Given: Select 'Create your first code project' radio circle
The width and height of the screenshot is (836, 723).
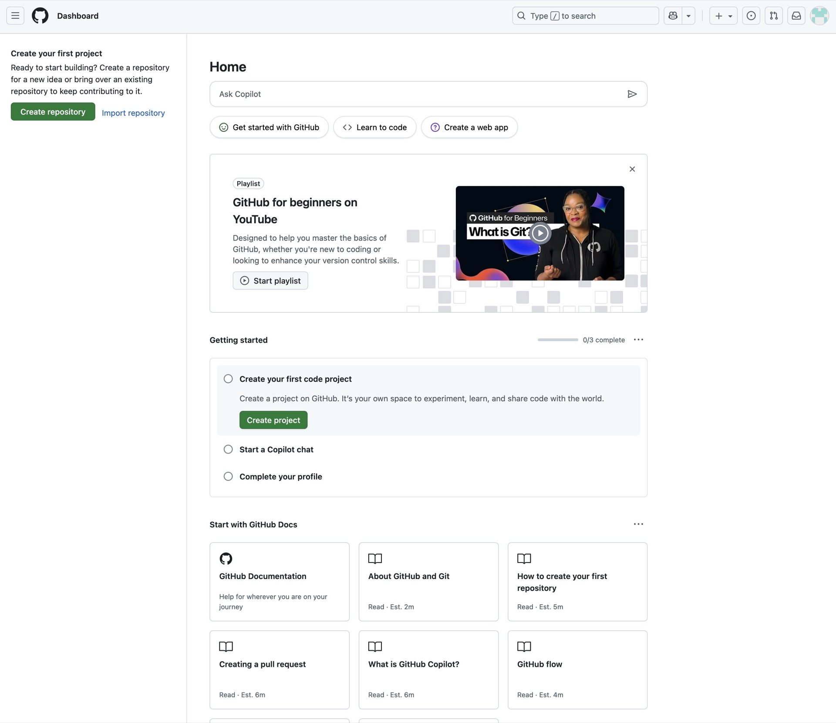Looking at the screenshot, I should click(228, 379).
